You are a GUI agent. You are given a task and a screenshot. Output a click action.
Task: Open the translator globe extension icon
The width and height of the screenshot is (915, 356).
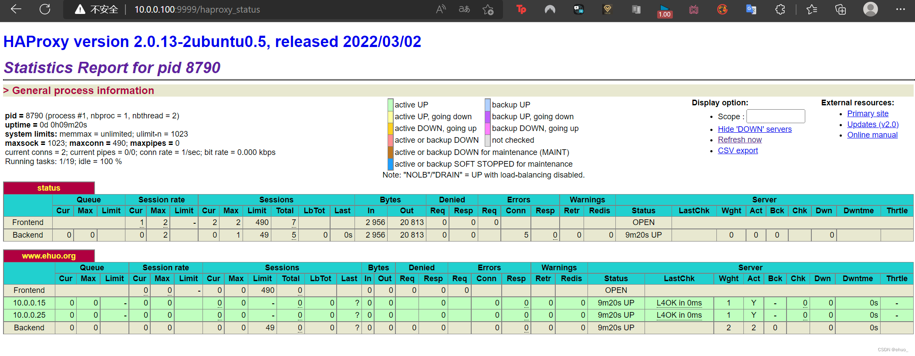(x=579, y=9)
